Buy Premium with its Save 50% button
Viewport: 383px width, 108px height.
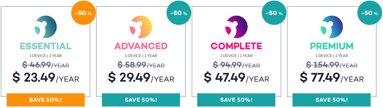tap(332, 100)
